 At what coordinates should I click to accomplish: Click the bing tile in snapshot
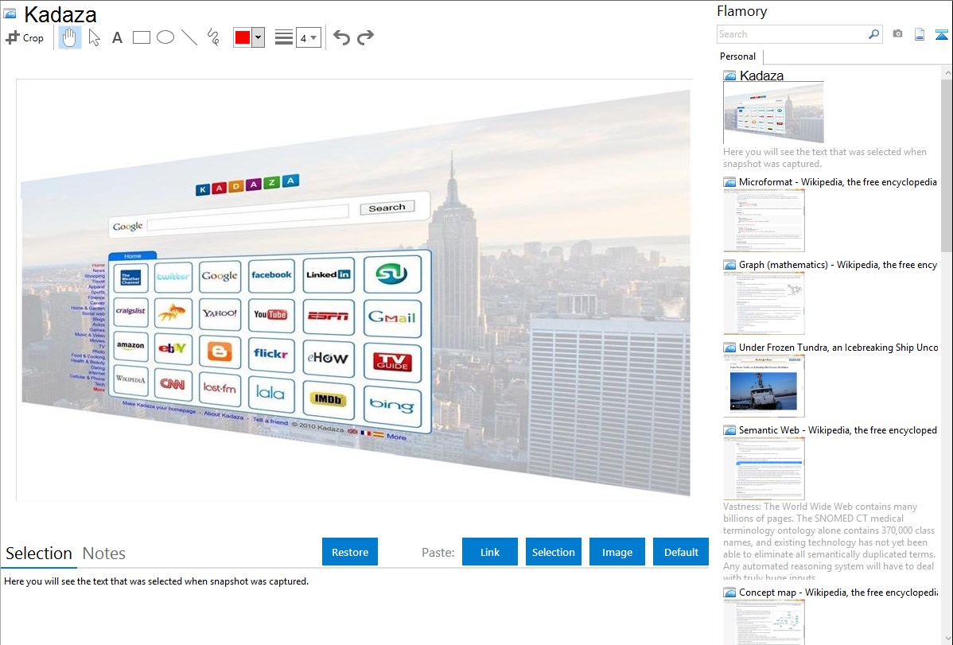392,405
